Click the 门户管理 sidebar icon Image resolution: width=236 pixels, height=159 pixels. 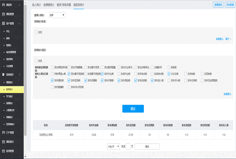click(3, 132)
